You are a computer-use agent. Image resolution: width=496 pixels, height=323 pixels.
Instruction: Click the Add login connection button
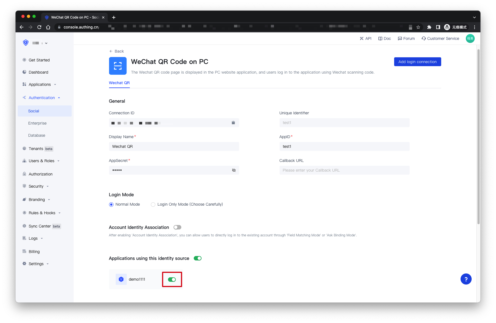(417, 62)
